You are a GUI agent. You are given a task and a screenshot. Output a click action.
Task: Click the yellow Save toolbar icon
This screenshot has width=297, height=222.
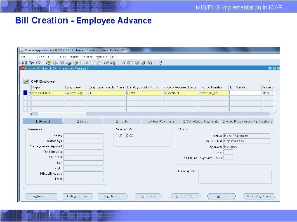pos(49,63)
